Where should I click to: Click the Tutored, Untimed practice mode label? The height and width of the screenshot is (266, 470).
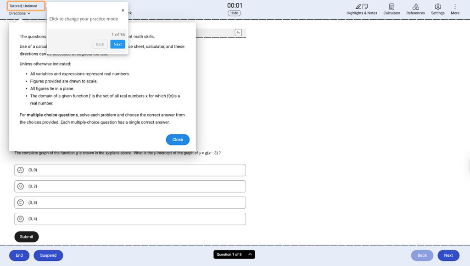point(26,6)
